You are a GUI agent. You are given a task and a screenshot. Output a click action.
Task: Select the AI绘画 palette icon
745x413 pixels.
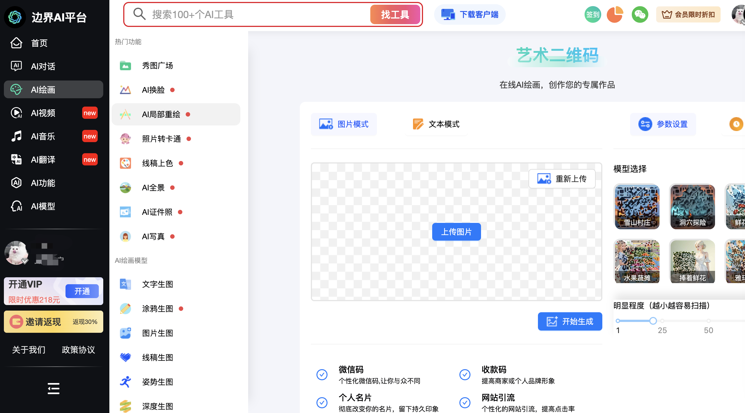(16, 89)
